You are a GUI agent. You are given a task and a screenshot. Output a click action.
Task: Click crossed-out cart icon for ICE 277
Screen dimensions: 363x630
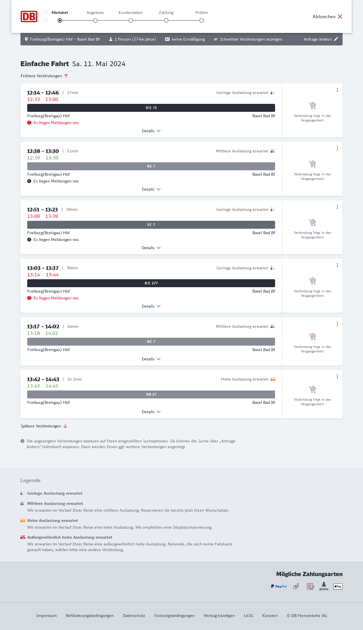point(312,281)
